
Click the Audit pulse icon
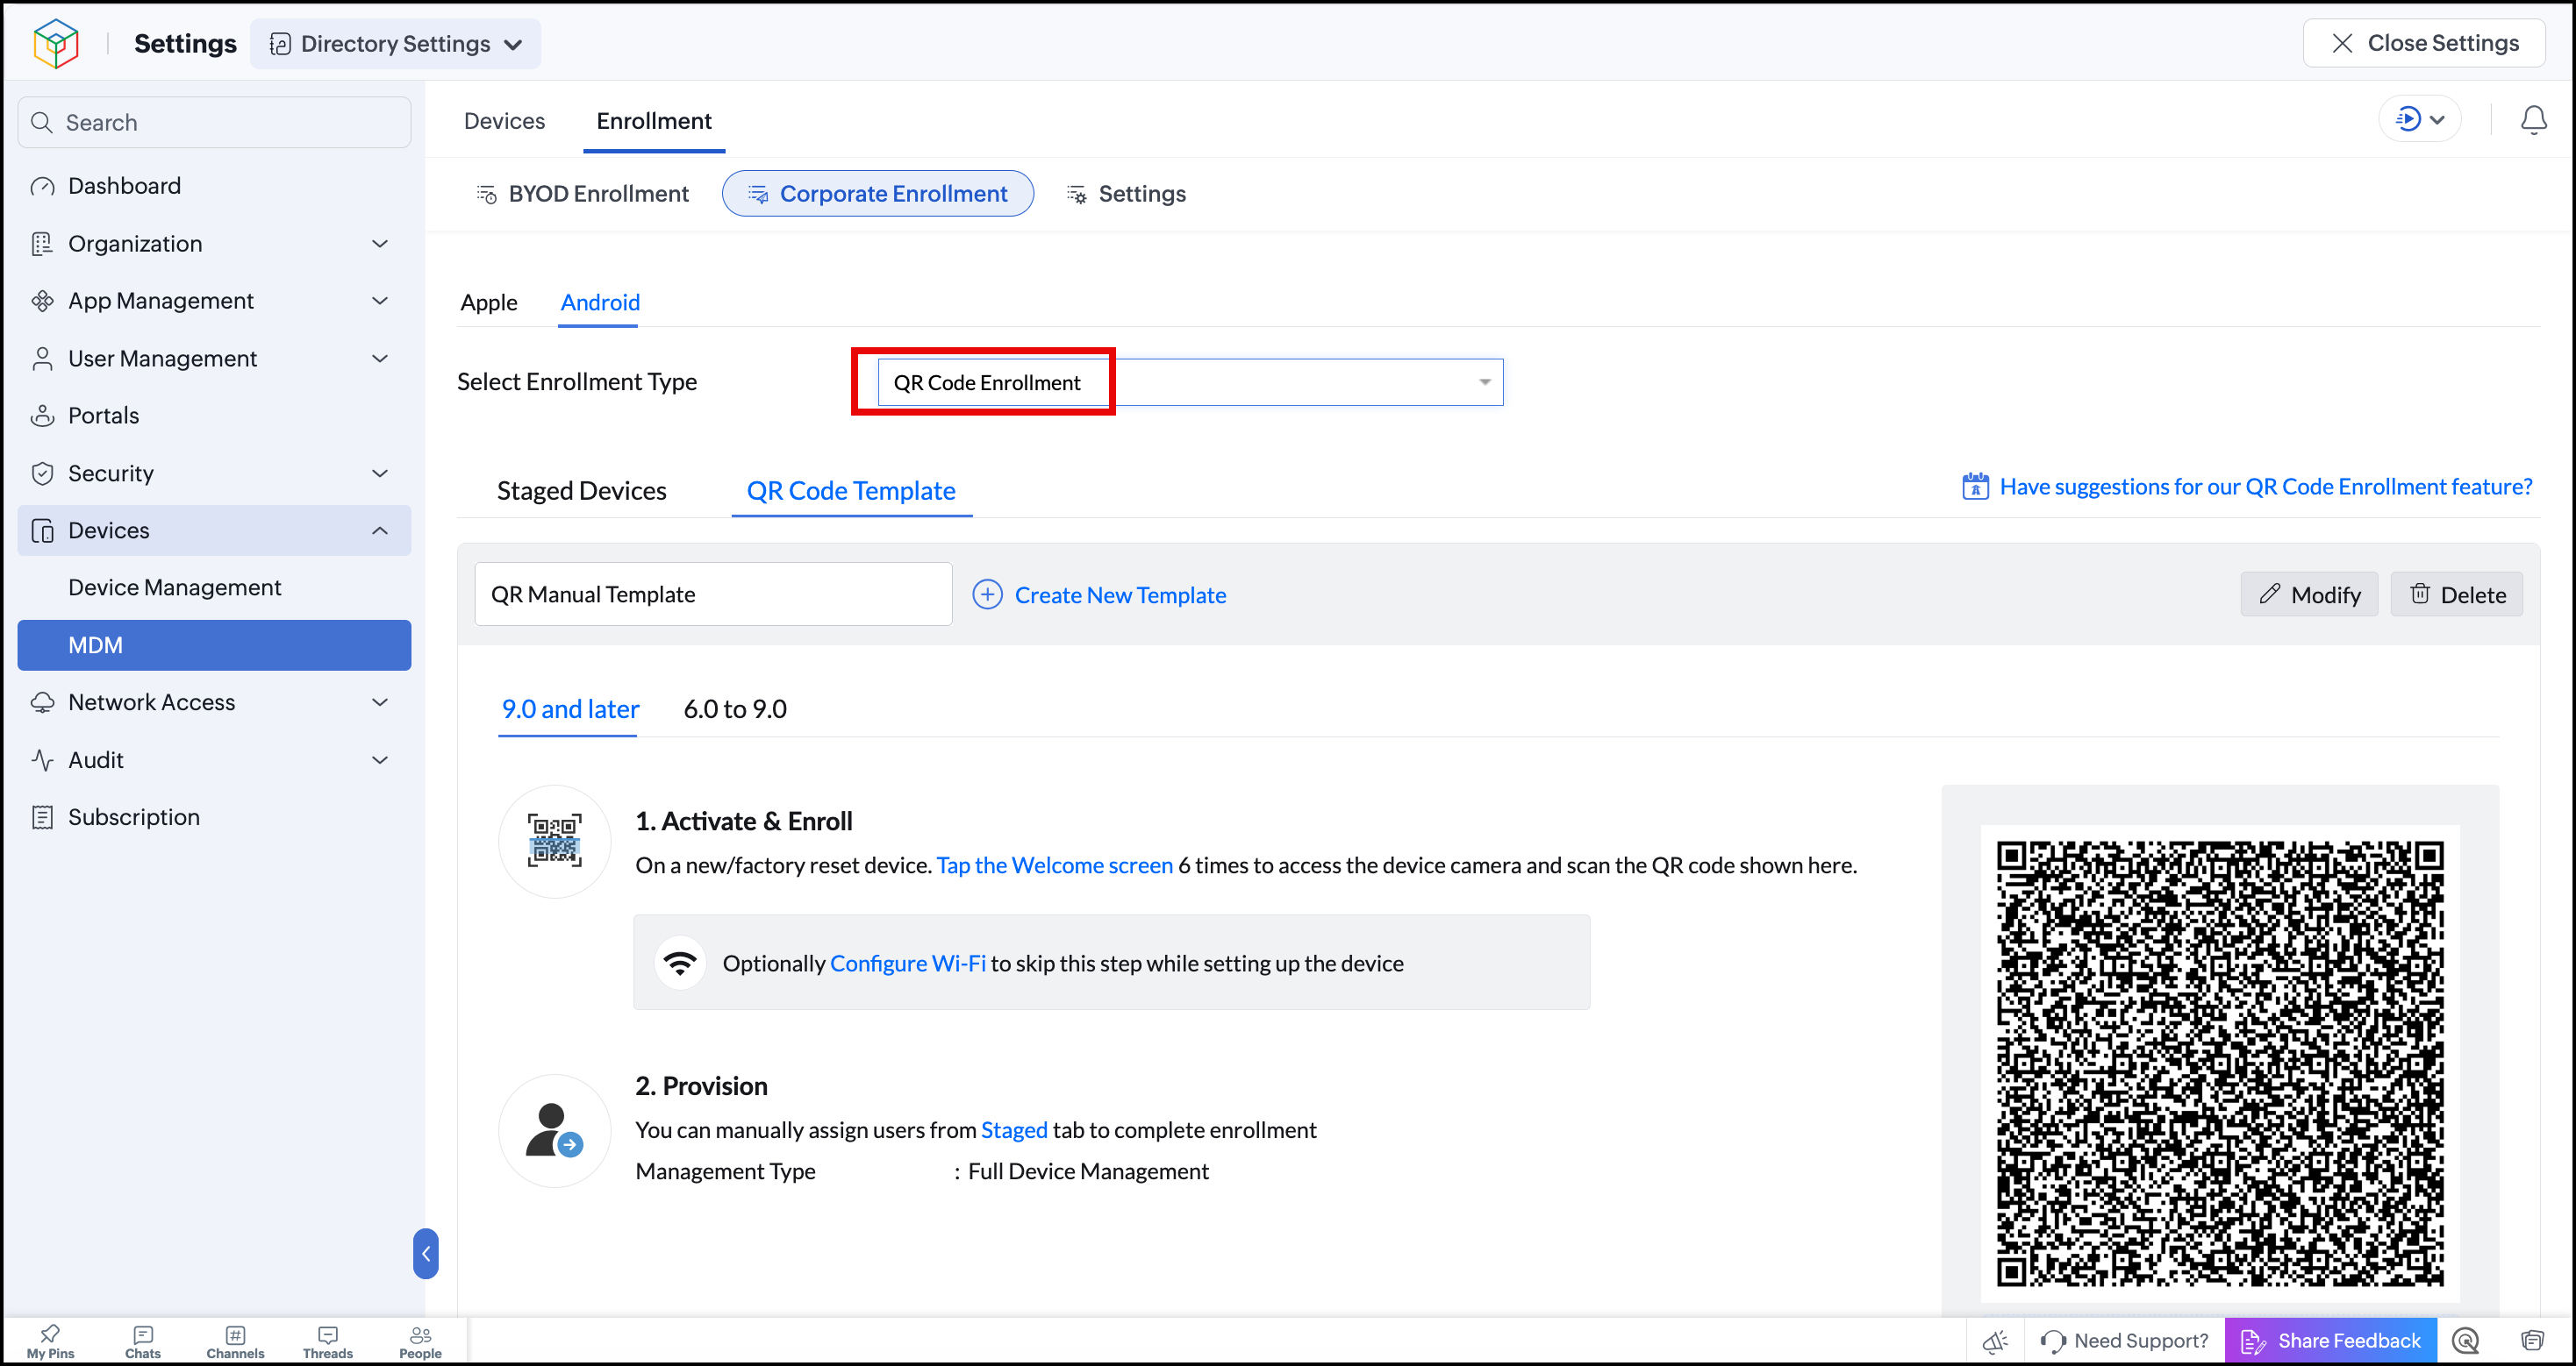(42, 760)
